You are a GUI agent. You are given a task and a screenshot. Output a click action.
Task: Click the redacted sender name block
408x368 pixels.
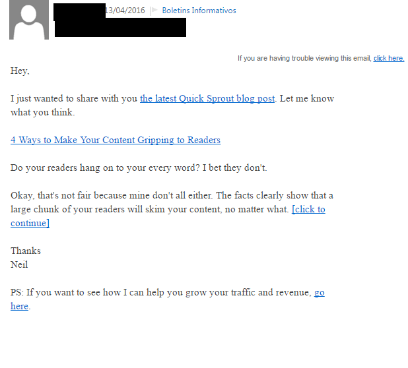[x=79, y=11]
